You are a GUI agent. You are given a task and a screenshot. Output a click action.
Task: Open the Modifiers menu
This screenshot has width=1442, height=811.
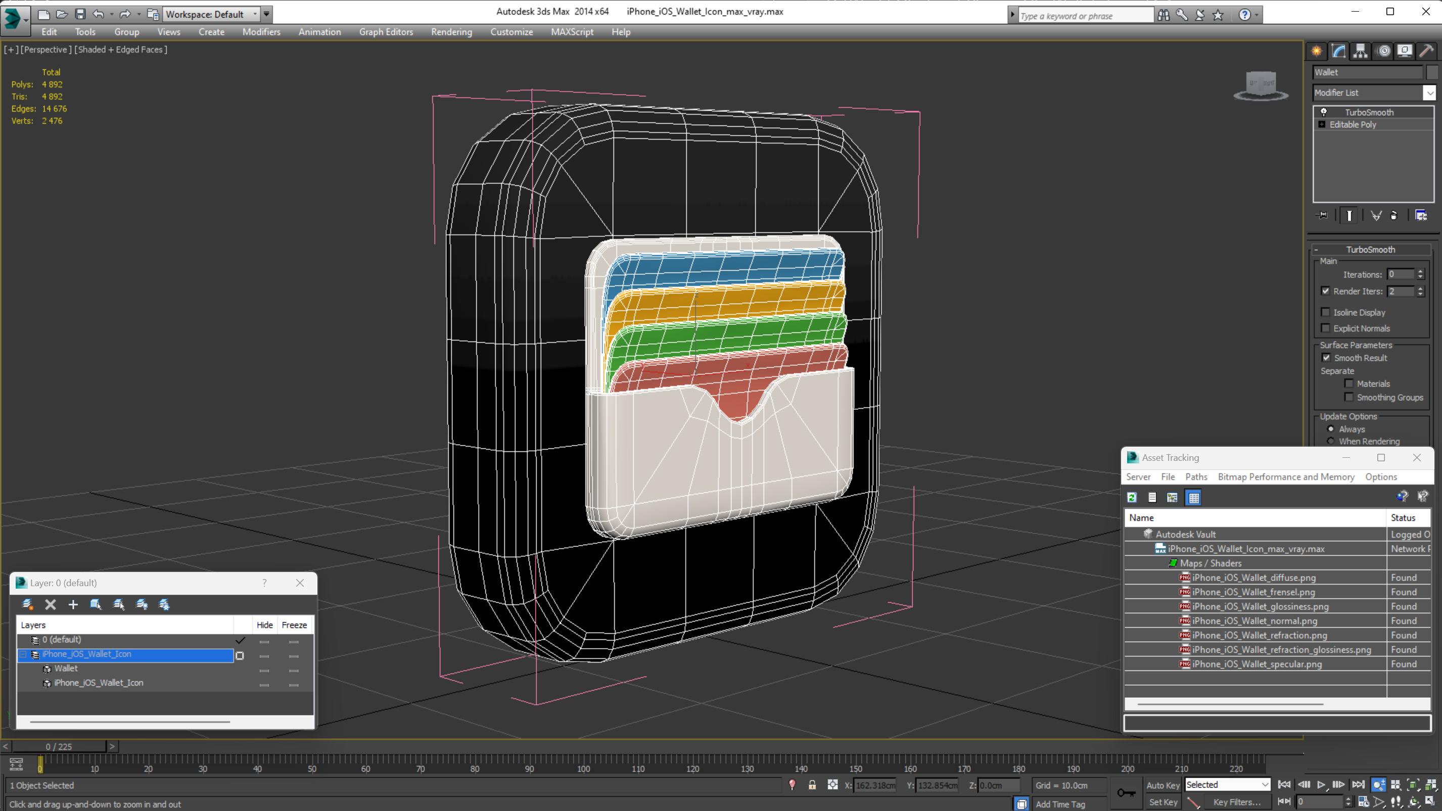tap(261, 32)
